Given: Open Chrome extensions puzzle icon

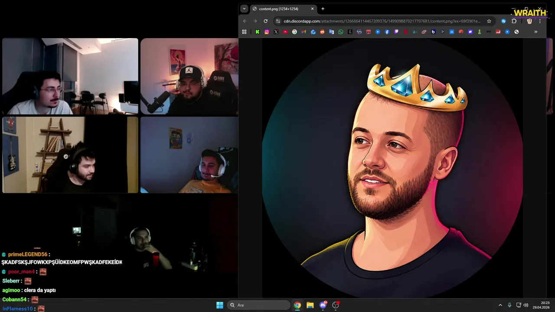Looking at the screenshot, I should (514, 21).
